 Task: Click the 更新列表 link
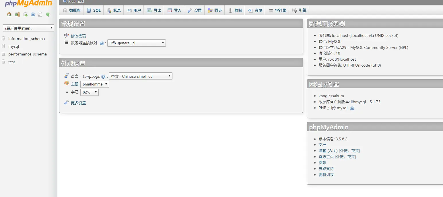pyautogui.click(x=326, y=175)
